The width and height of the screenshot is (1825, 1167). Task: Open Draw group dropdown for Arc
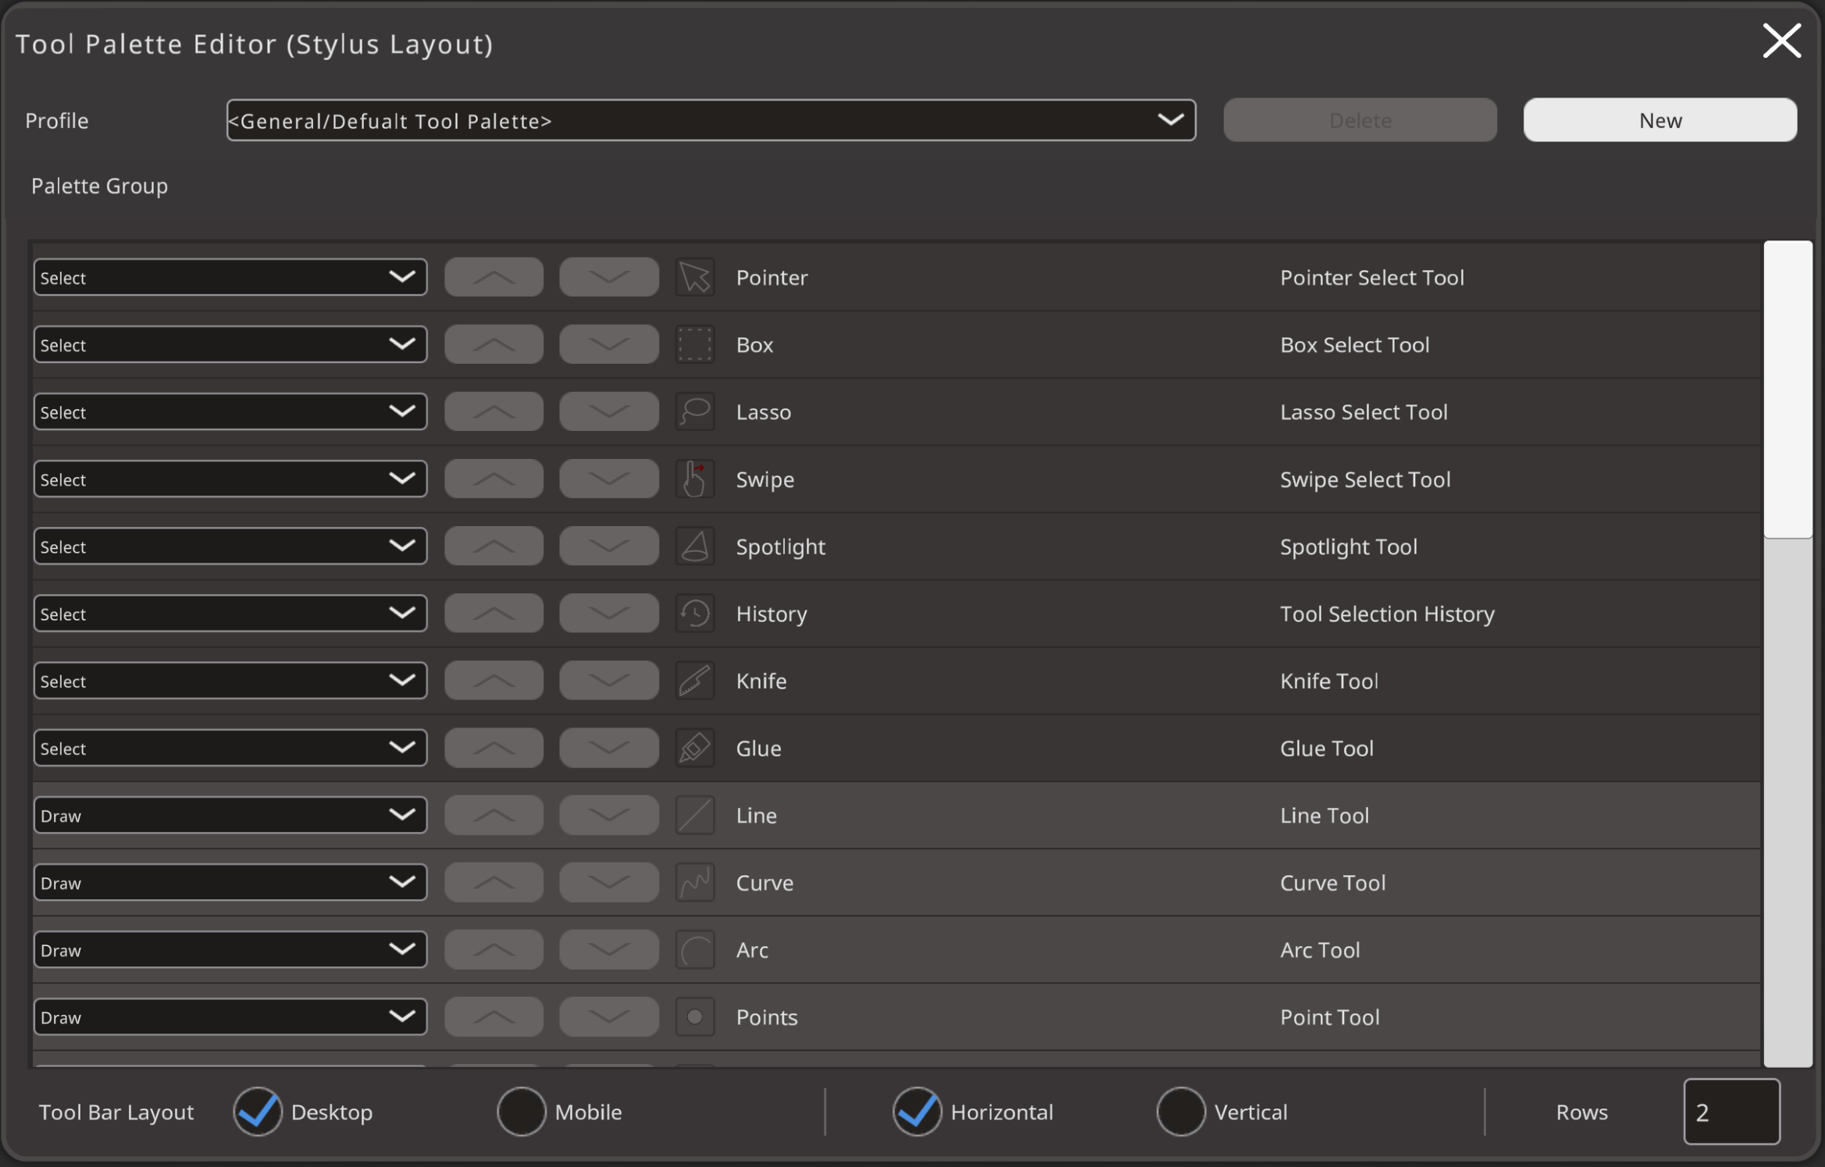tap(230, 950)
